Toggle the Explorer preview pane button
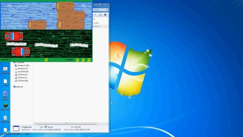The height and width of the screenshot is (137, 243). [x=100, y=15]
